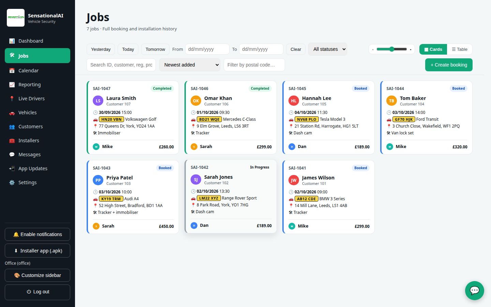Click Sarah Jones's SJ avatar
Image resolution: width=491 pixels, height=307 pixels.
(x=196, y=179)
